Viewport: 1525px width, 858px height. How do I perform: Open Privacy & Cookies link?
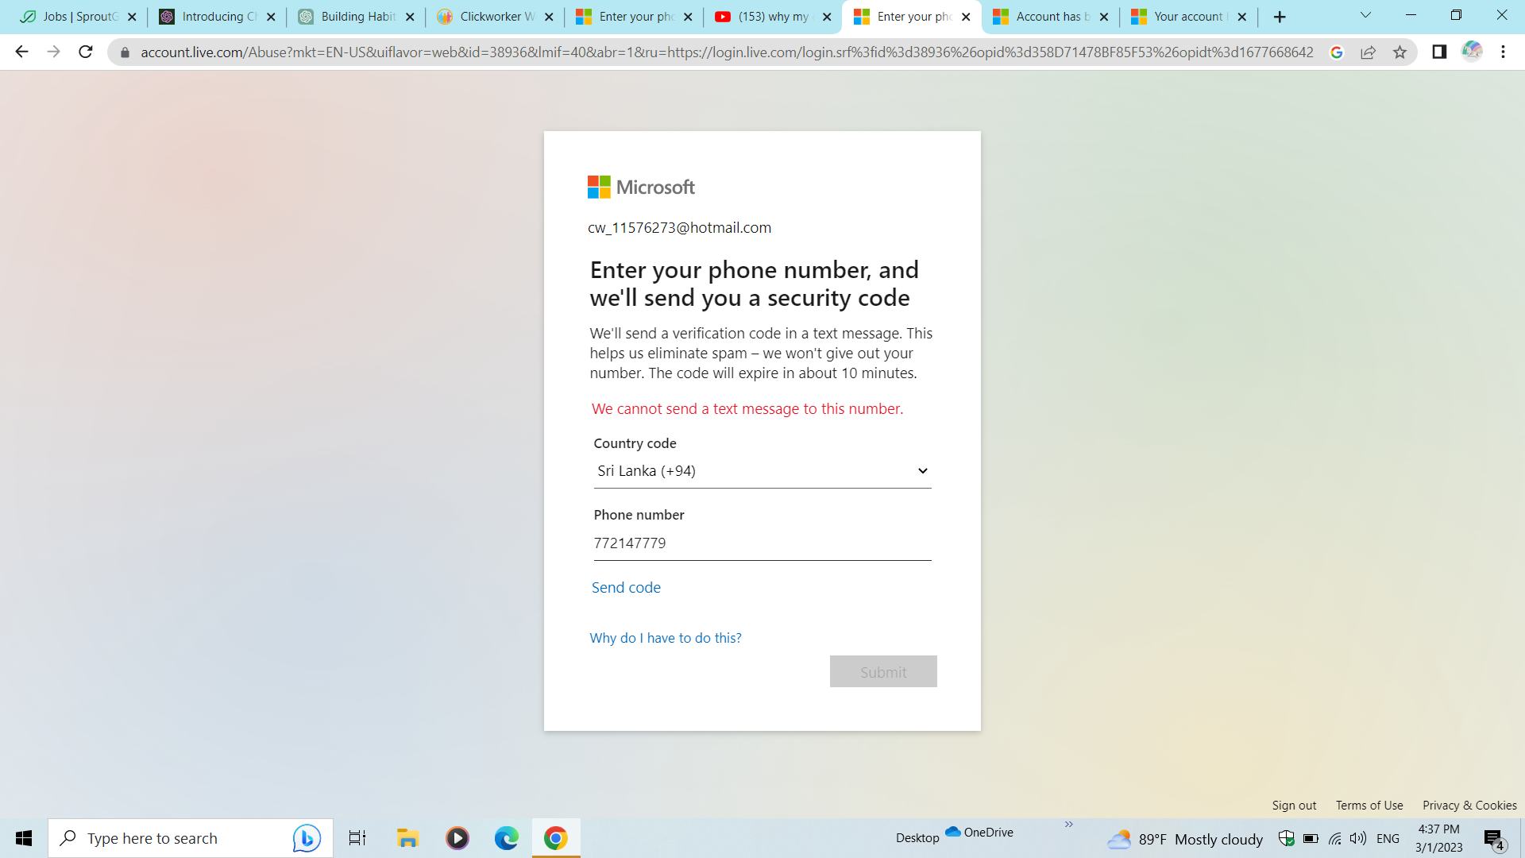click(1469, 805)
